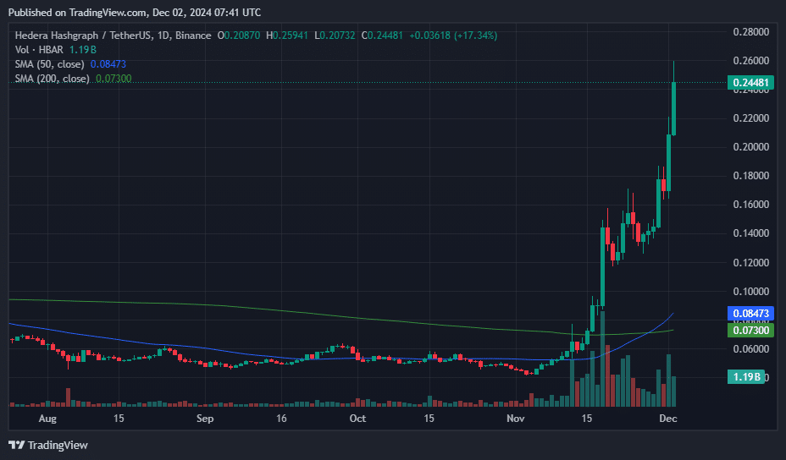Select the SMA (200, close) indicator label
The height and width of the screenshot is (460, 786).
(53, 79)
